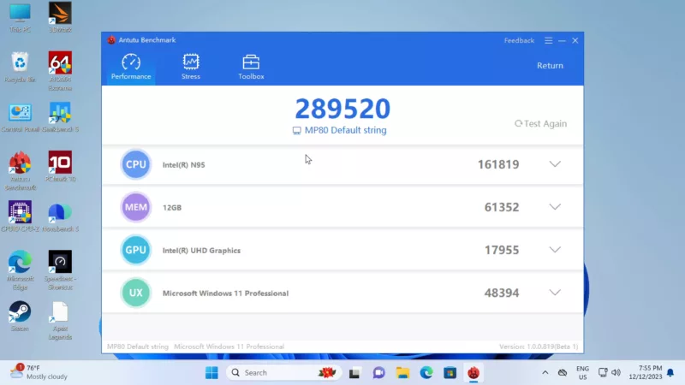Expand the GPU score details
The width and height of the screenshot is (685, 385).
coord(555,250)
